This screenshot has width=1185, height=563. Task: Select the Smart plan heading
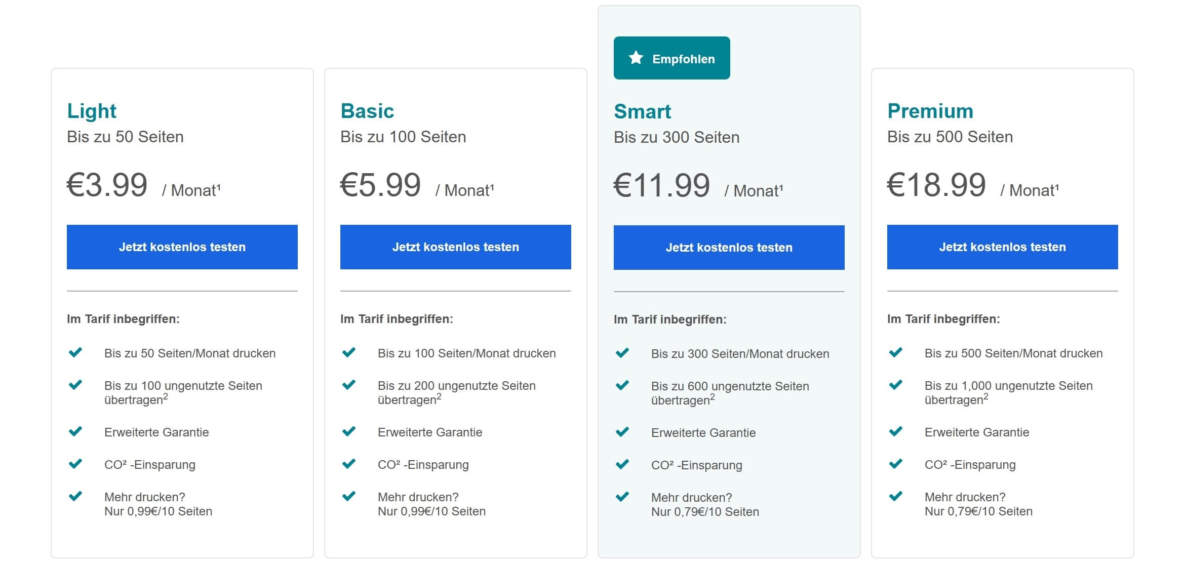pyautogui.click(x=642, y=112)
